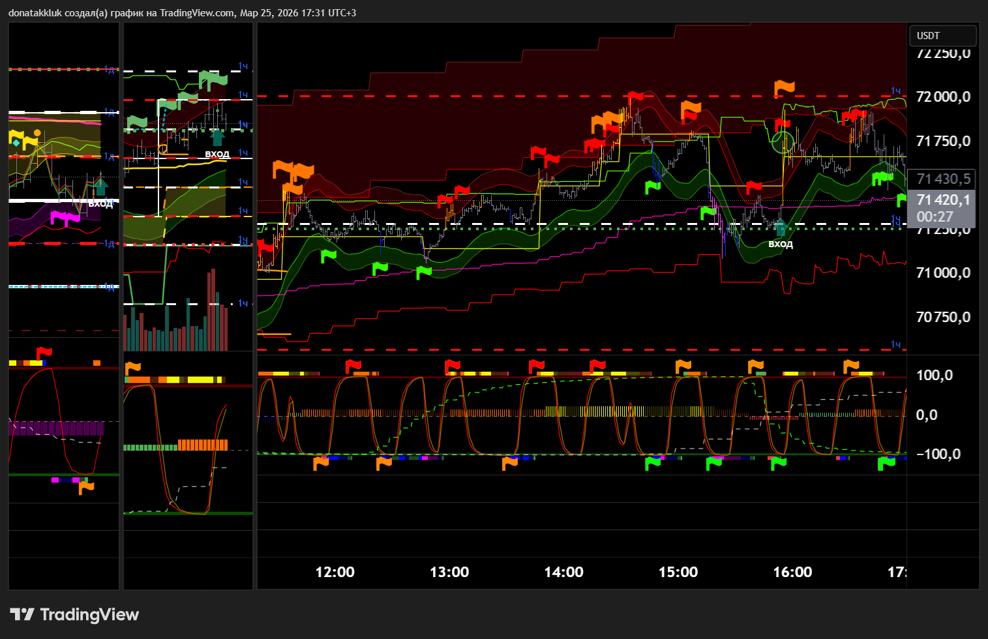Viewport: 988px width, 639px height.
Task: Click the orange dot marker in left panel
Action: 37,133
